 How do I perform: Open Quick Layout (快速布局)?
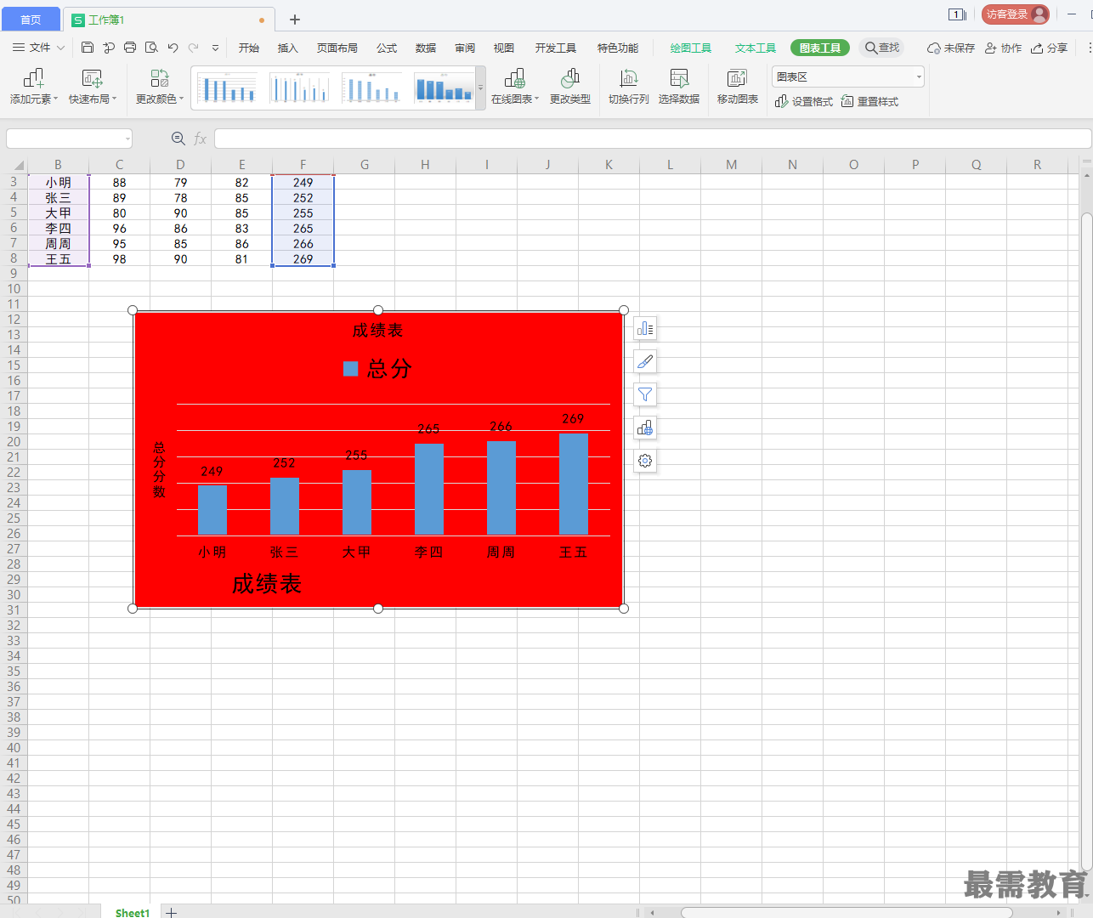click(93, 87)
